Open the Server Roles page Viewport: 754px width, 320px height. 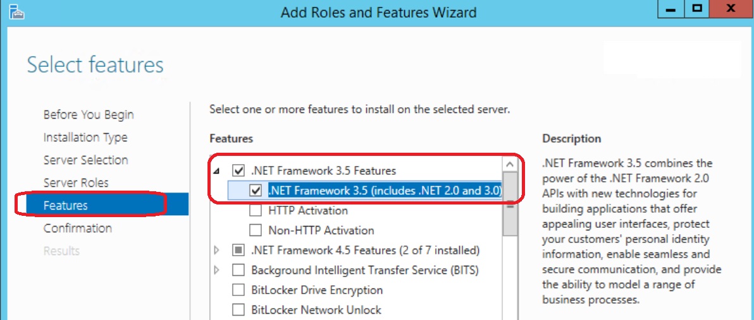click(76, 183)
